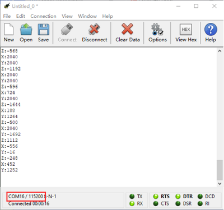The image size is (224, 210).
Task: Click the COM16 / 115200 port status text
Action: pos(26,197)
